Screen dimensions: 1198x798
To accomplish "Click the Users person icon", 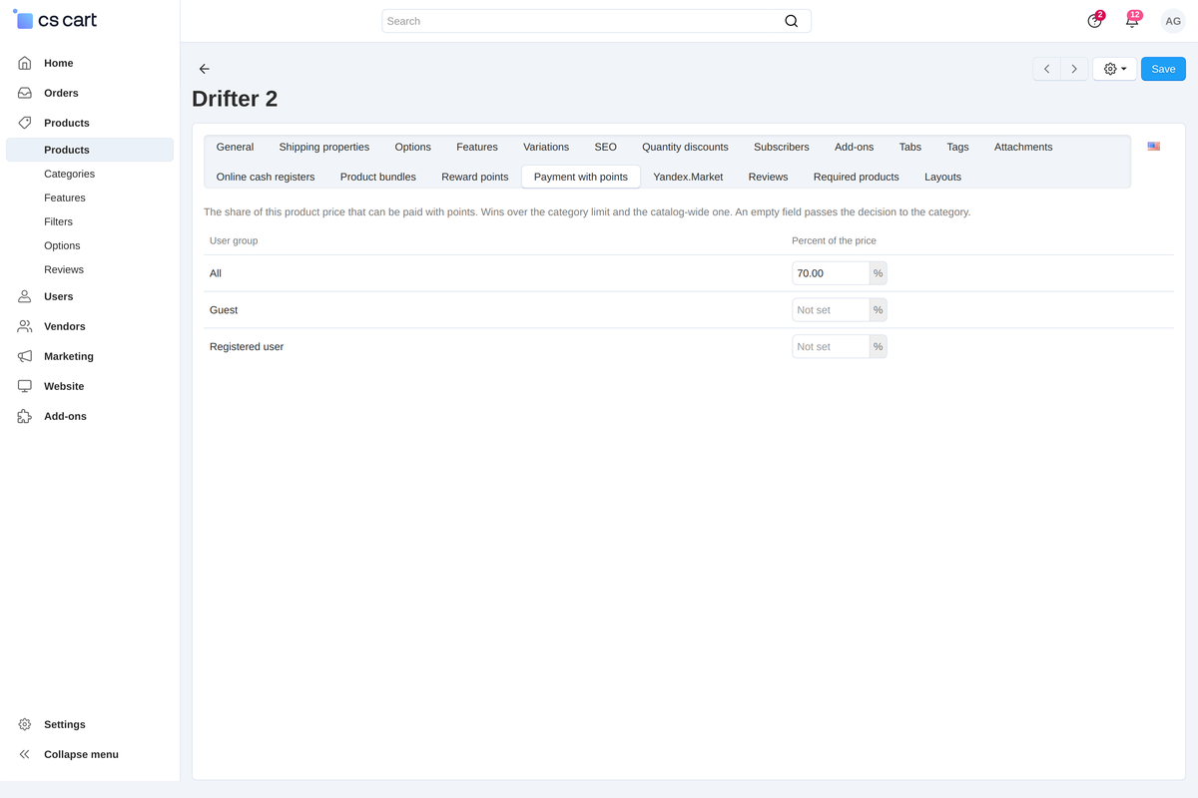I will (25, 296).
